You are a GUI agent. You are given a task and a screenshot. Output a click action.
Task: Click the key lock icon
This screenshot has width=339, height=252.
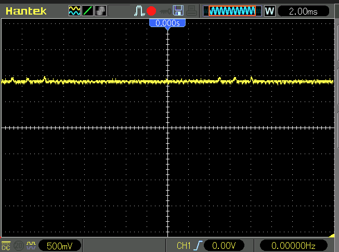164,10
